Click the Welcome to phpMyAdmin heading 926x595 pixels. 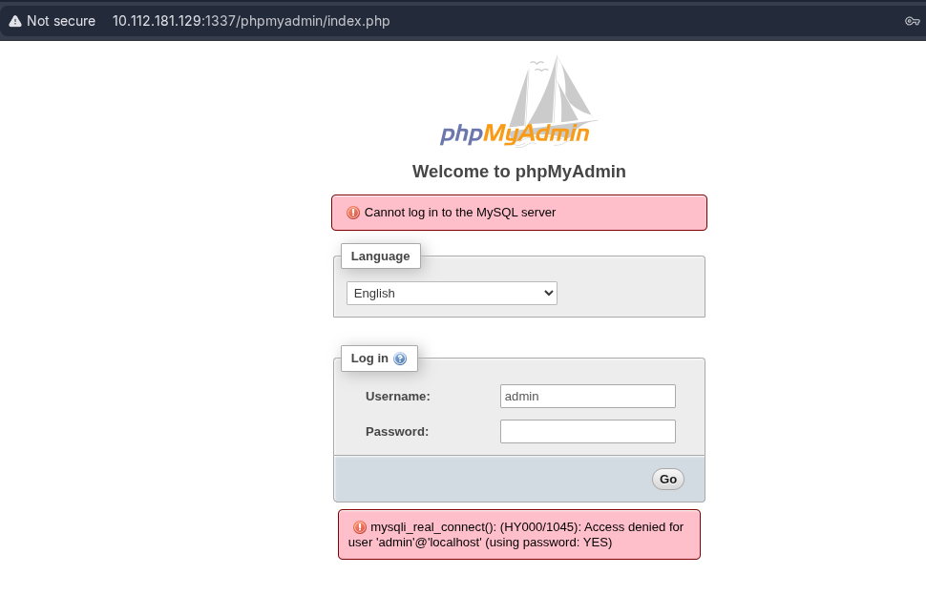tap(519, 172)
